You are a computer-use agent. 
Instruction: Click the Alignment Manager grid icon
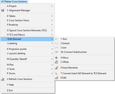point(3,10)
